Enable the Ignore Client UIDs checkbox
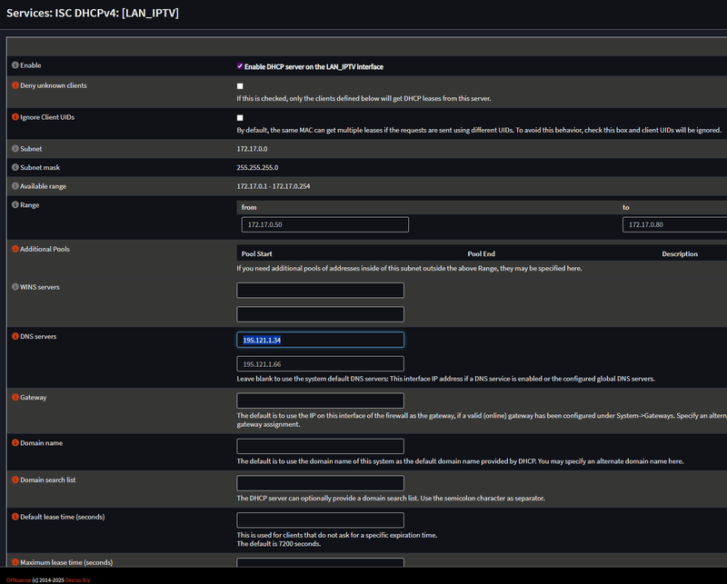Viewport: 727px width, 584px height. click(240, 118)
